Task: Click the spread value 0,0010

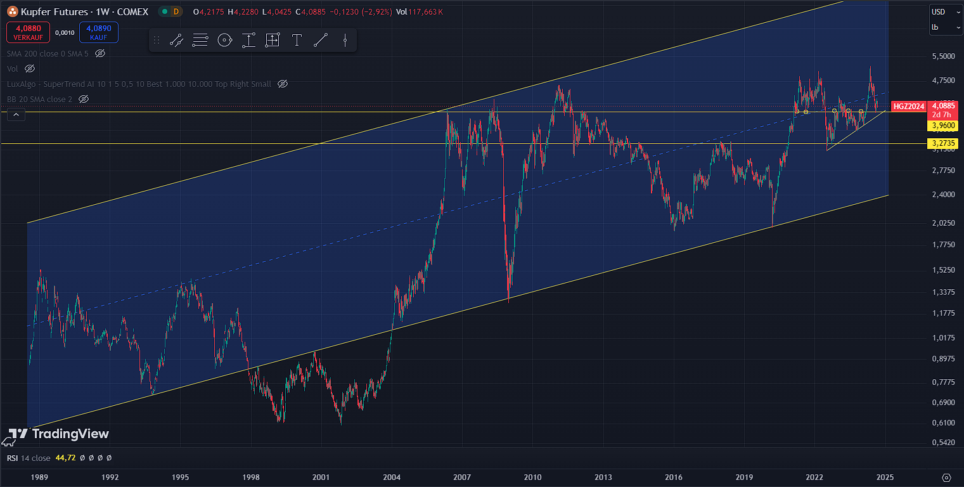Action: (65, 32)
